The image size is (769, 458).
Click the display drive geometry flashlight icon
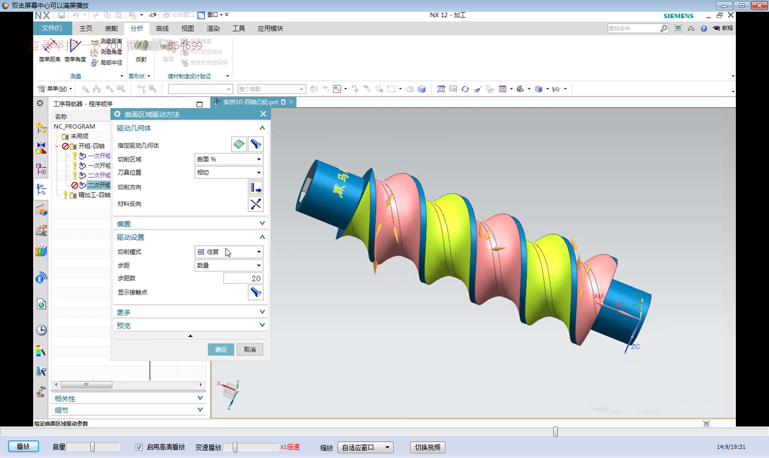256,144
